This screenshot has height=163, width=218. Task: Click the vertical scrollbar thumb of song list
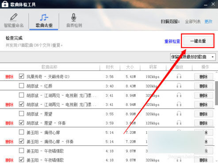tap(217, 93)
